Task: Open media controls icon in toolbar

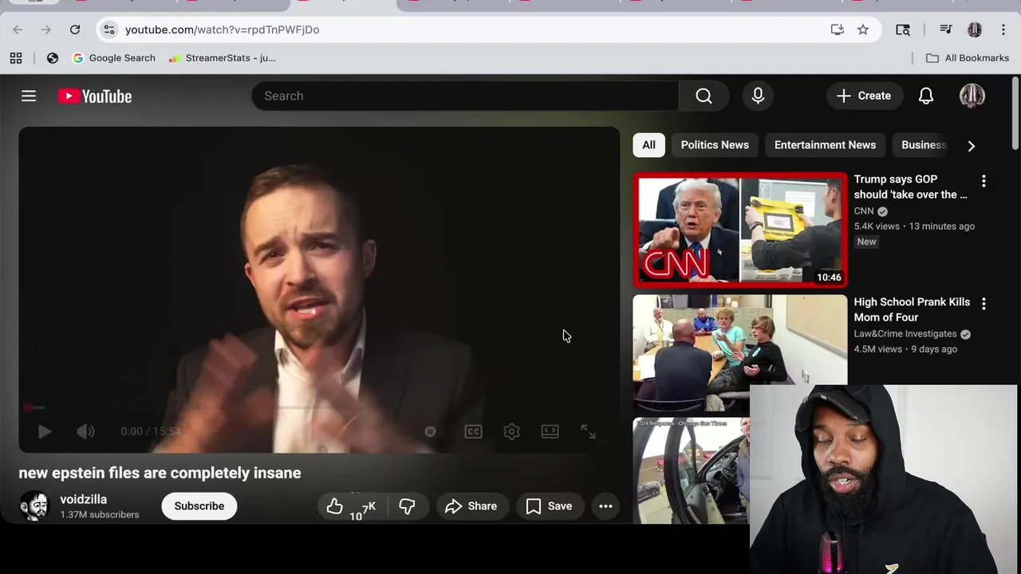Action: [946, 29]
